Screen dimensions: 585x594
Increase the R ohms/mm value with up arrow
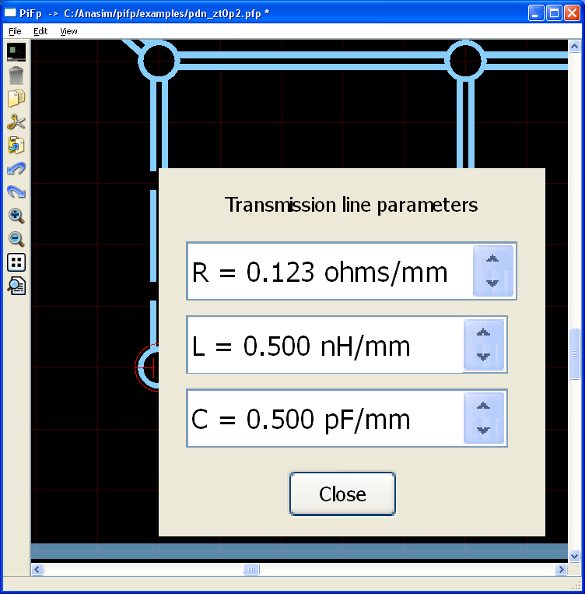click(492, 260)
